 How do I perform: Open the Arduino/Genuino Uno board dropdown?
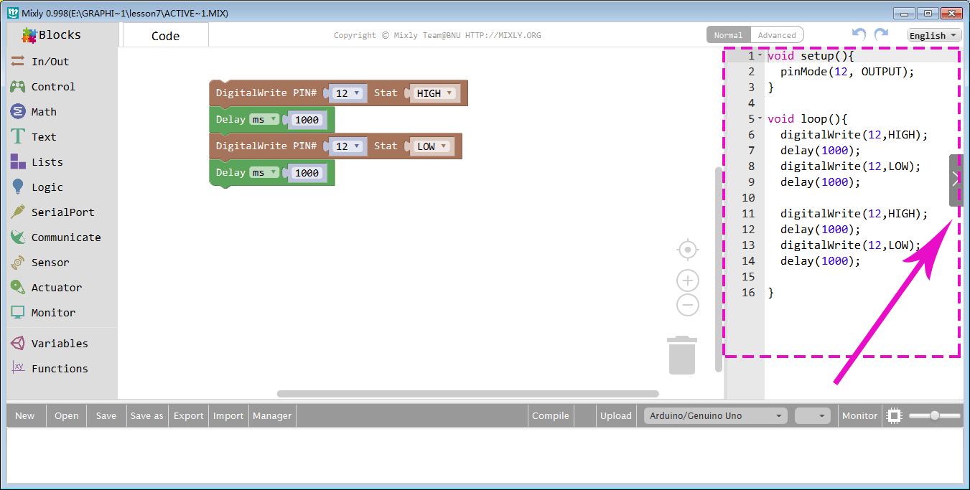(715, 416)
